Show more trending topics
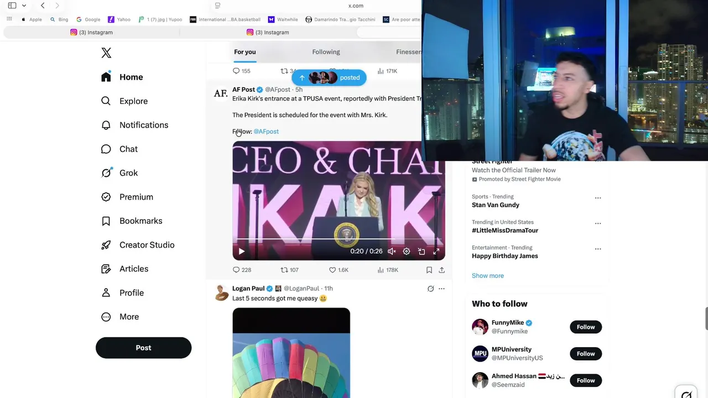Image resolution: width=708 pixels, height=398 pixels. click(x=488, y=276)
